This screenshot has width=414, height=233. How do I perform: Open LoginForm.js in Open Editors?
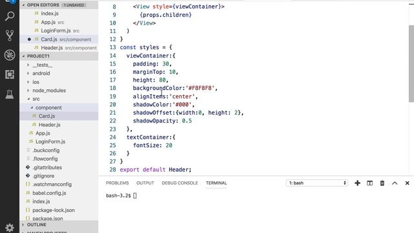coord(60,30)
